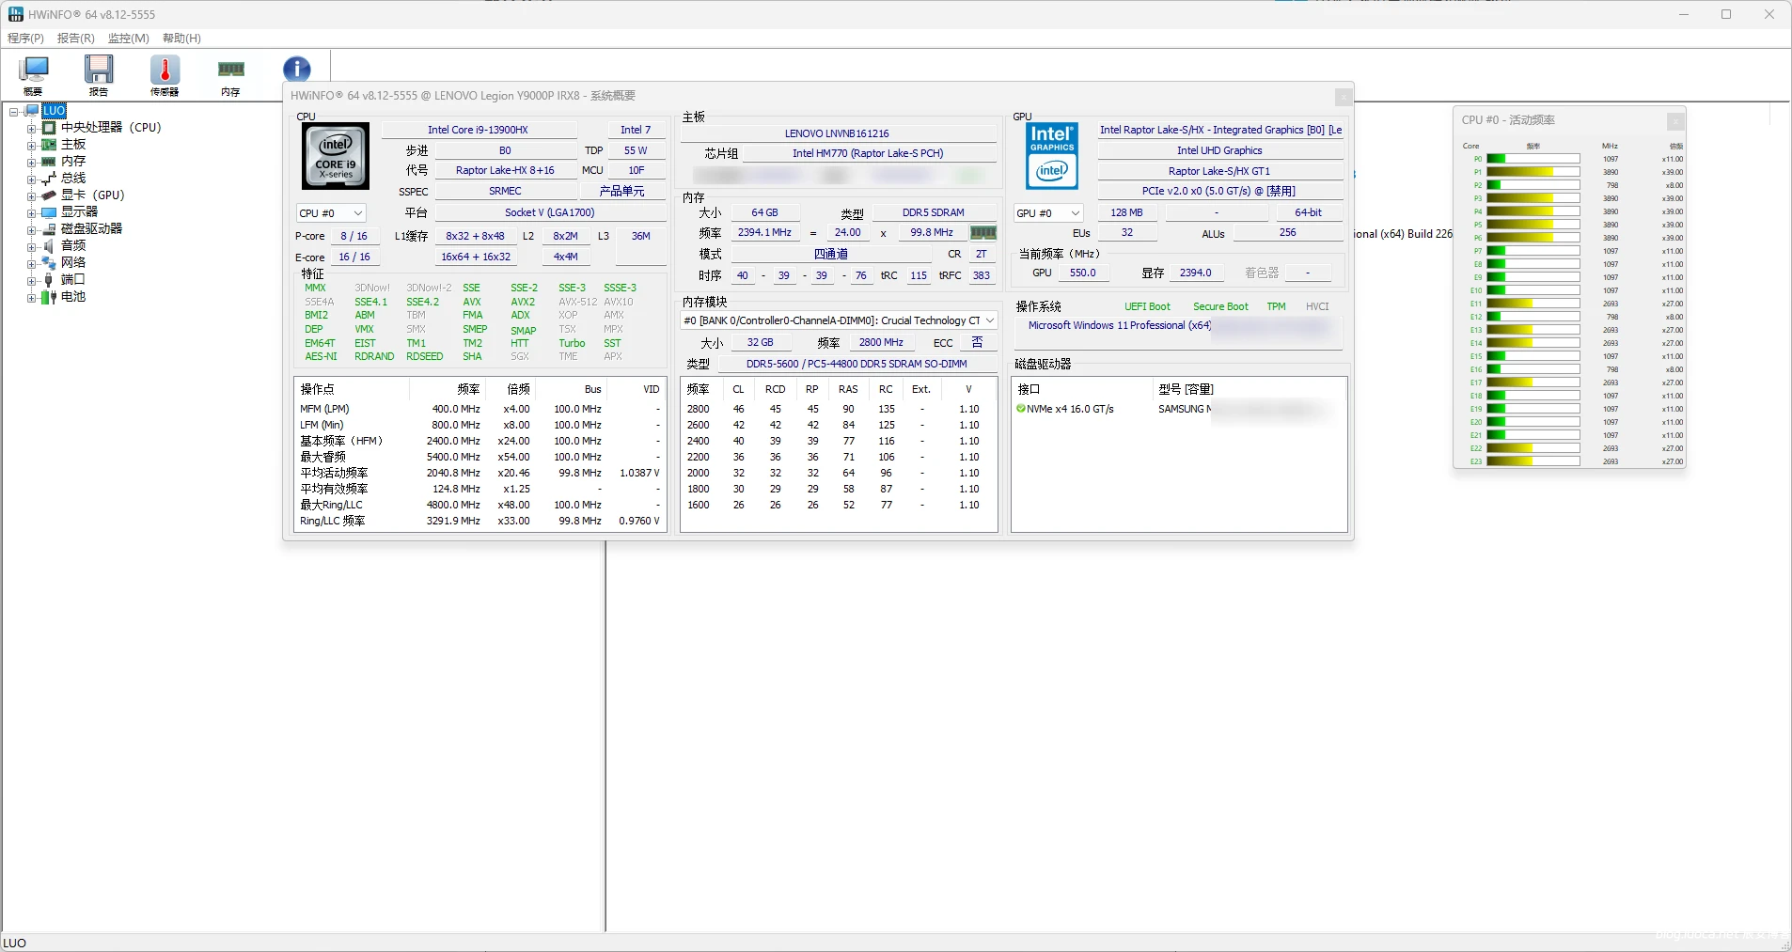The height and width of the screenshot is (952, 1792).
Task: Click the Intel Core i9 X-series logo
Action: 336,157
